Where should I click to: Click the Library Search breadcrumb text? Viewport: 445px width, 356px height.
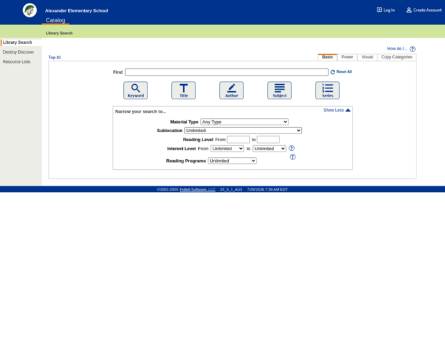(x=59, y=33)
